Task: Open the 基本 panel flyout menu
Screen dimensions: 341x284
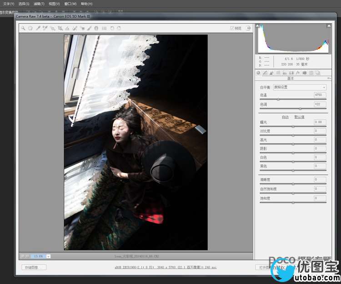Action: 328,78
